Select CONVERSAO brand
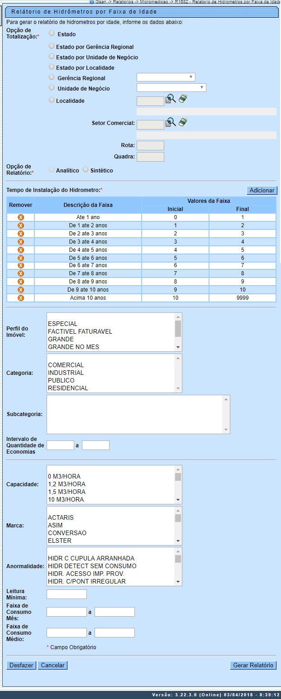Screen dimensions: 281x699 (x=111, y=533)
